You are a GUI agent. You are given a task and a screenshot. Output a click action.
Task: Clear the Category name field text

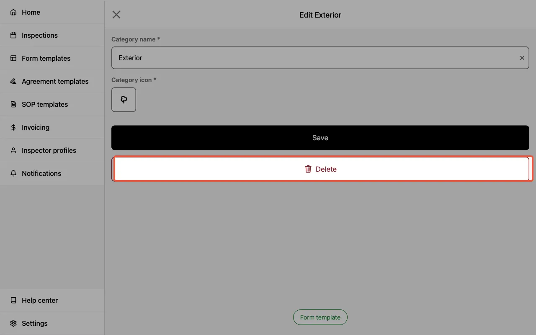(x=522, y=58)
